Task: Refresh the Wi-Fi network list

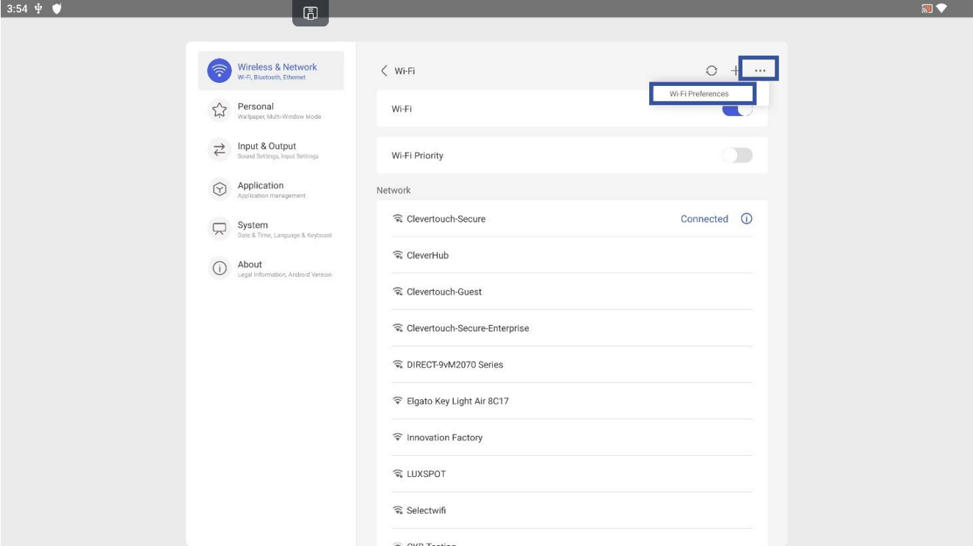Action: pos(711,70)
